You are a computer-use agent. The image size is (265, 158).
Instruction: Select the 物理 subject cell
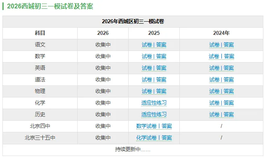(x=40, y=91)
